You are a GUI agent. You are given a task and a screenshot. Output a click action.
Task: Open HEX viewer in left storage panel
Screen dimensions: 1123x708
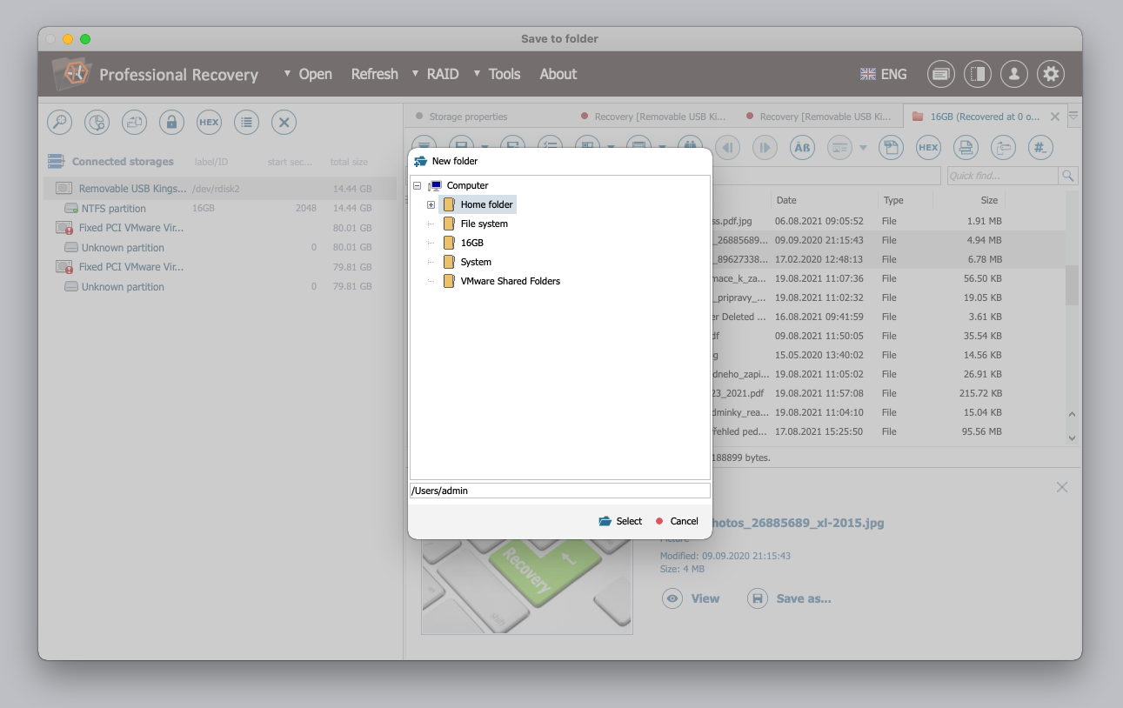209,123
